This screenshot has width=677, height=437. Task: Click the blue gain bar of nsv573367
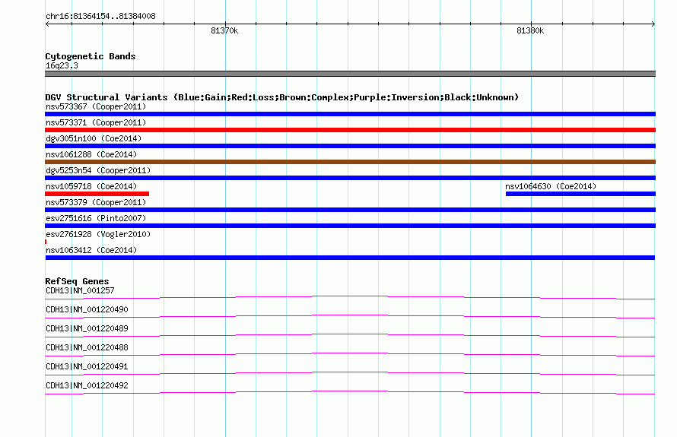tap(350, 114)
